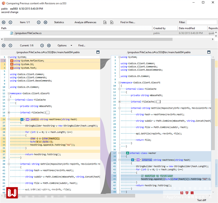Click line 32 char c in left pane
This screenshot has width=218, height=203.
click(45, 139)
